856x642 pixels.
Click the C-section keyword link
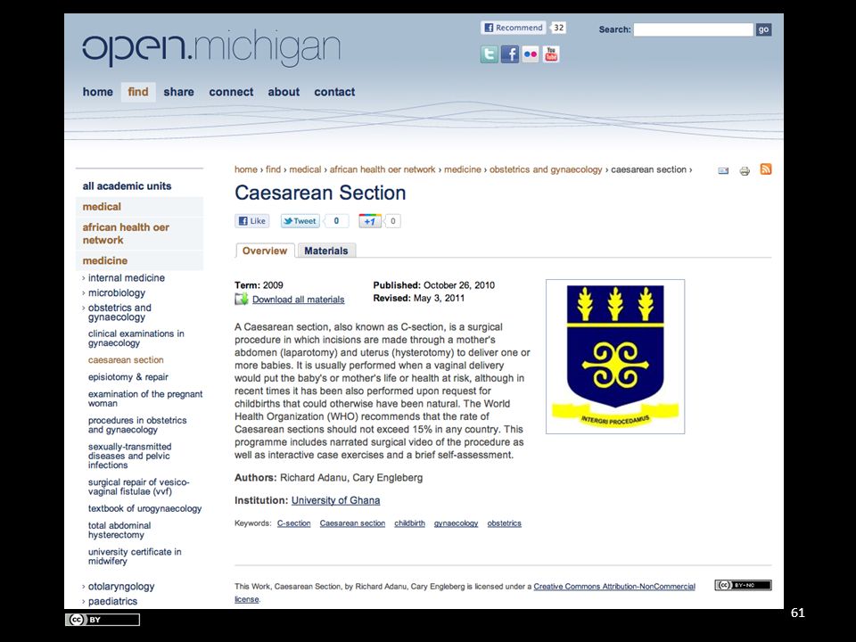[x=293, y=523]
